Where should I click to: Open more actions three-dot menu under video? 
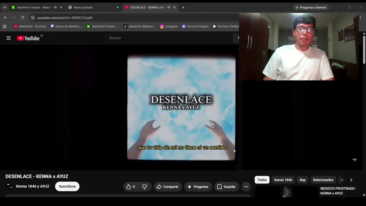coord(246,187)
